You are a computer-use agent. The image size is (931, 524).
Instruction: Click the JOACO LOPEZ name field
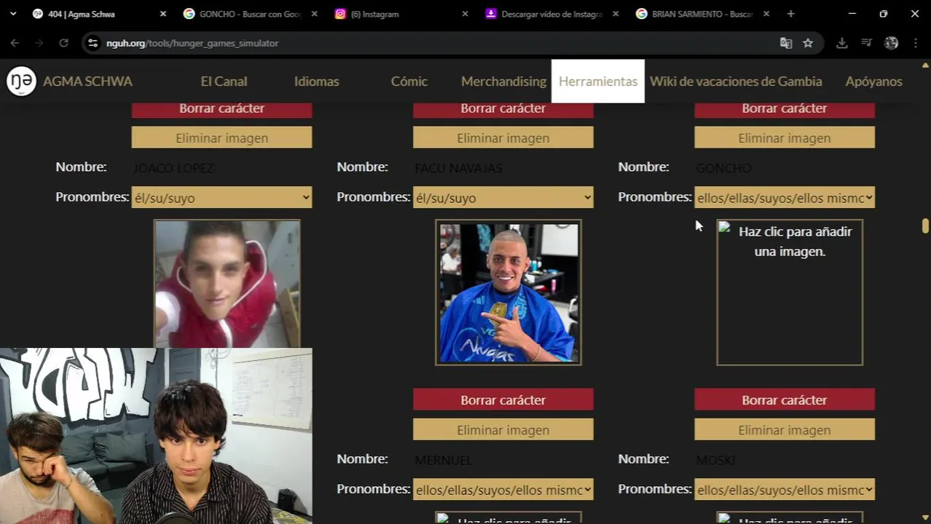pyautogui.click(x=221, y=168)
